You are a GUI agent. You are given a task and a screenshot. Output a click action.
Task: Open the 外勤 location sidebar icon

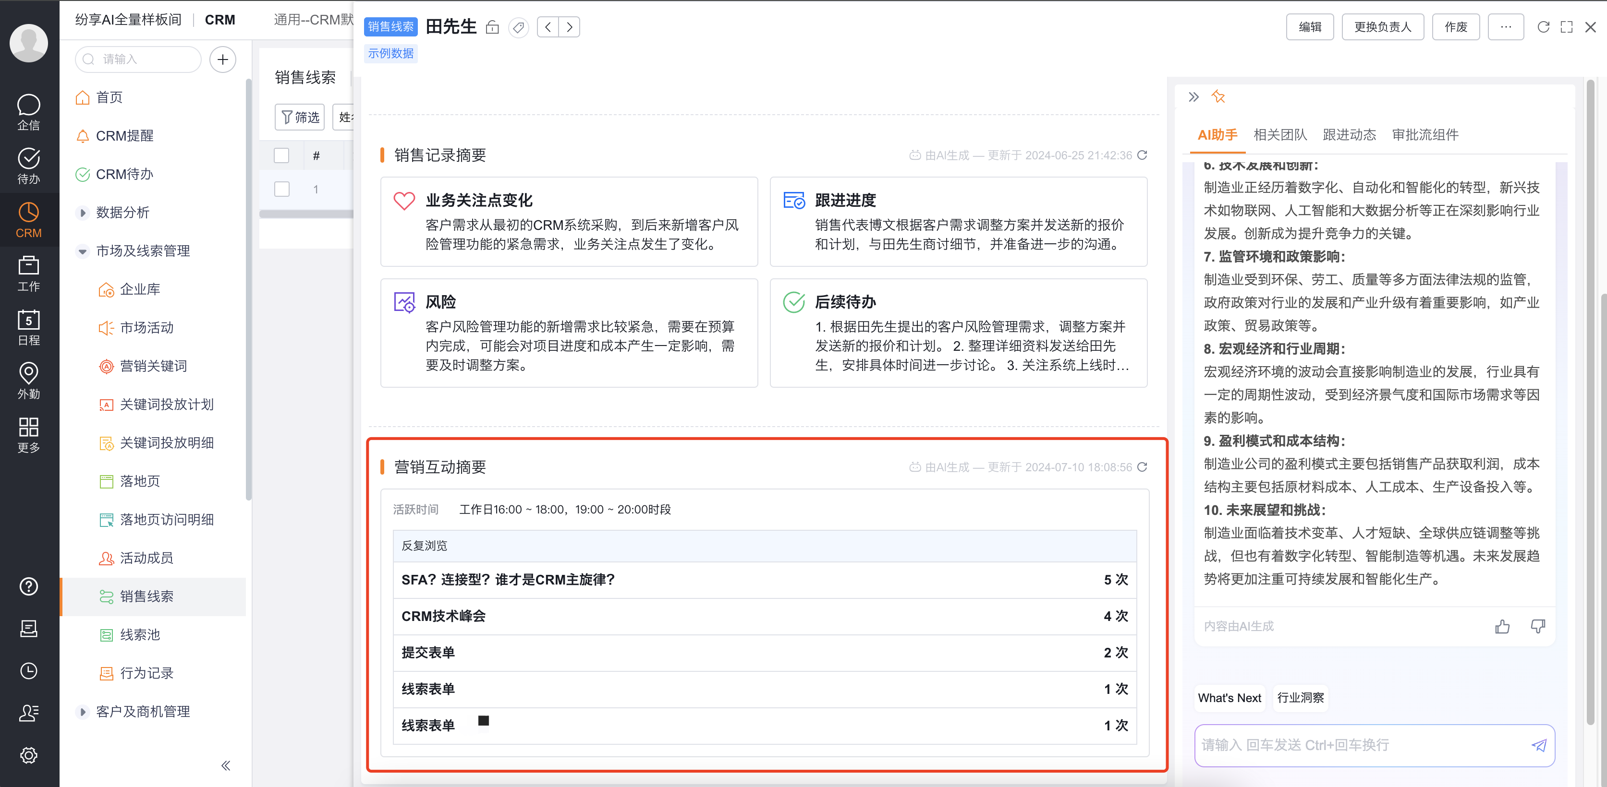coord(29,381)
